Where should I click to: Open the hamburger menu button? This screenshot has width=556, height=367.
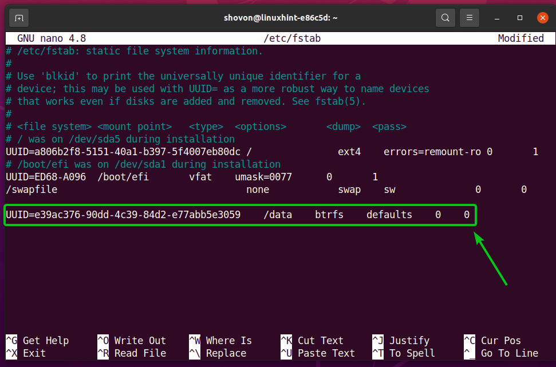coord(470,18)
